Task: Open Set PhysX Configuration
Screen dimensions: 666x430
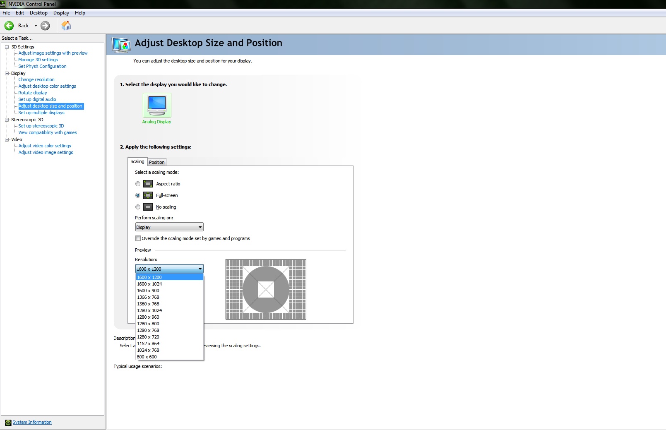Action: click(42, 66)
